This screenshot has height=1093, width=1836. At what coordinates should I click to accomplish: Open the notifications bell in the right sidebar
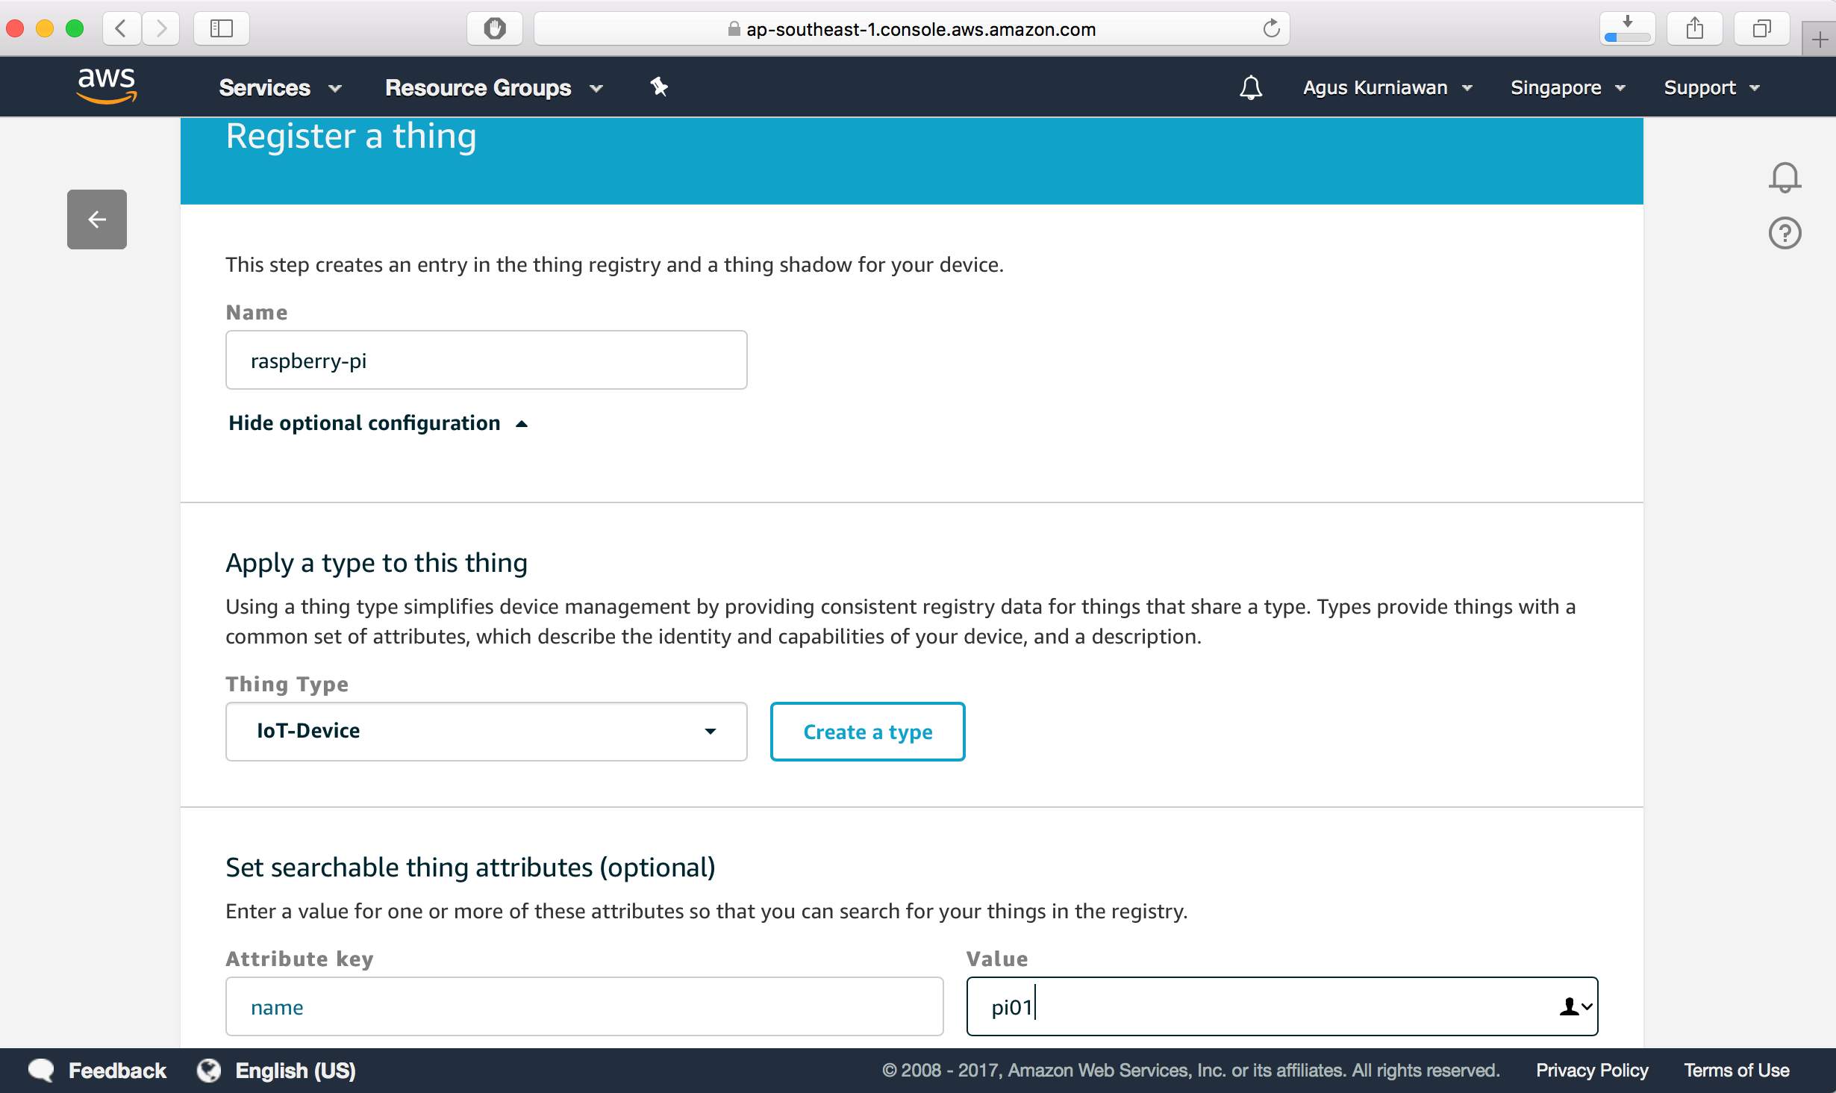pos(1785,178)
